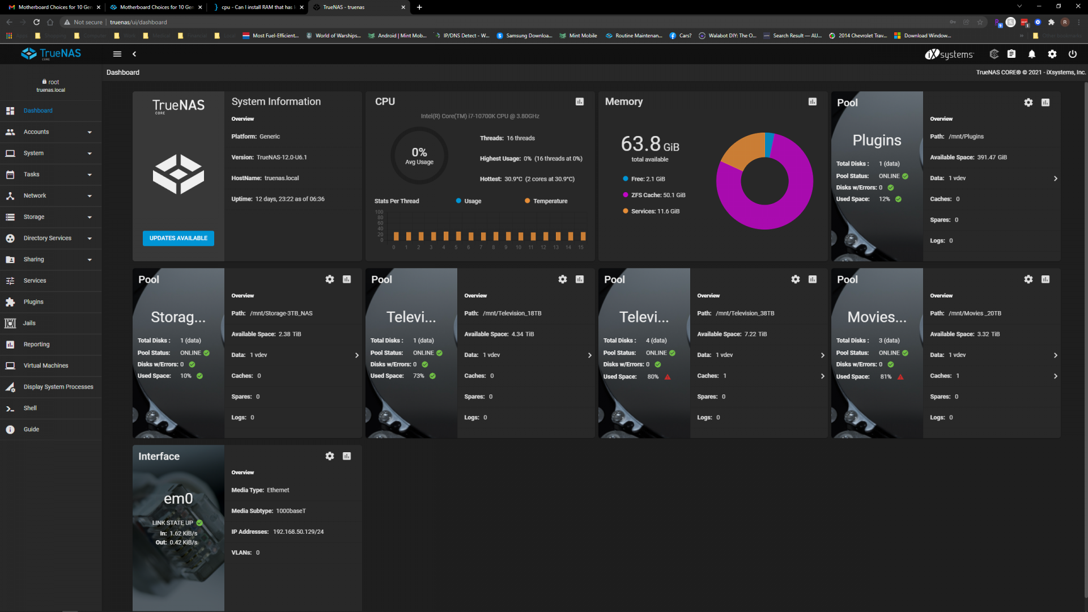Open Television_38TB pool reports icon

coord(813,279)
